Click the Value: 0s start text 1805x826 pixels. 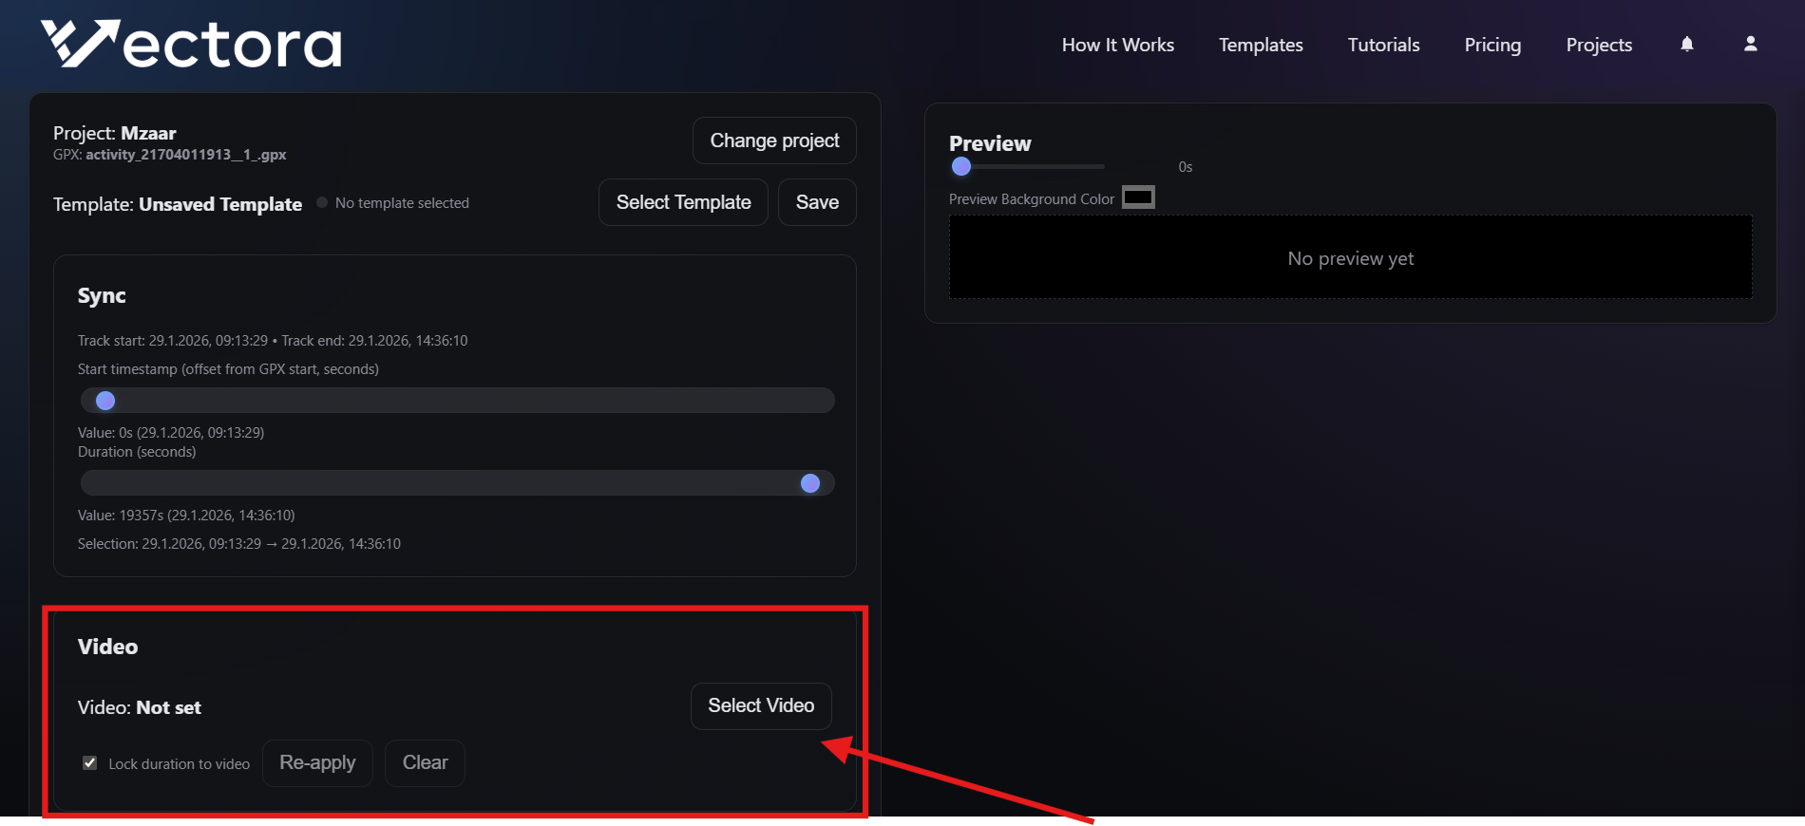point(171,433)
